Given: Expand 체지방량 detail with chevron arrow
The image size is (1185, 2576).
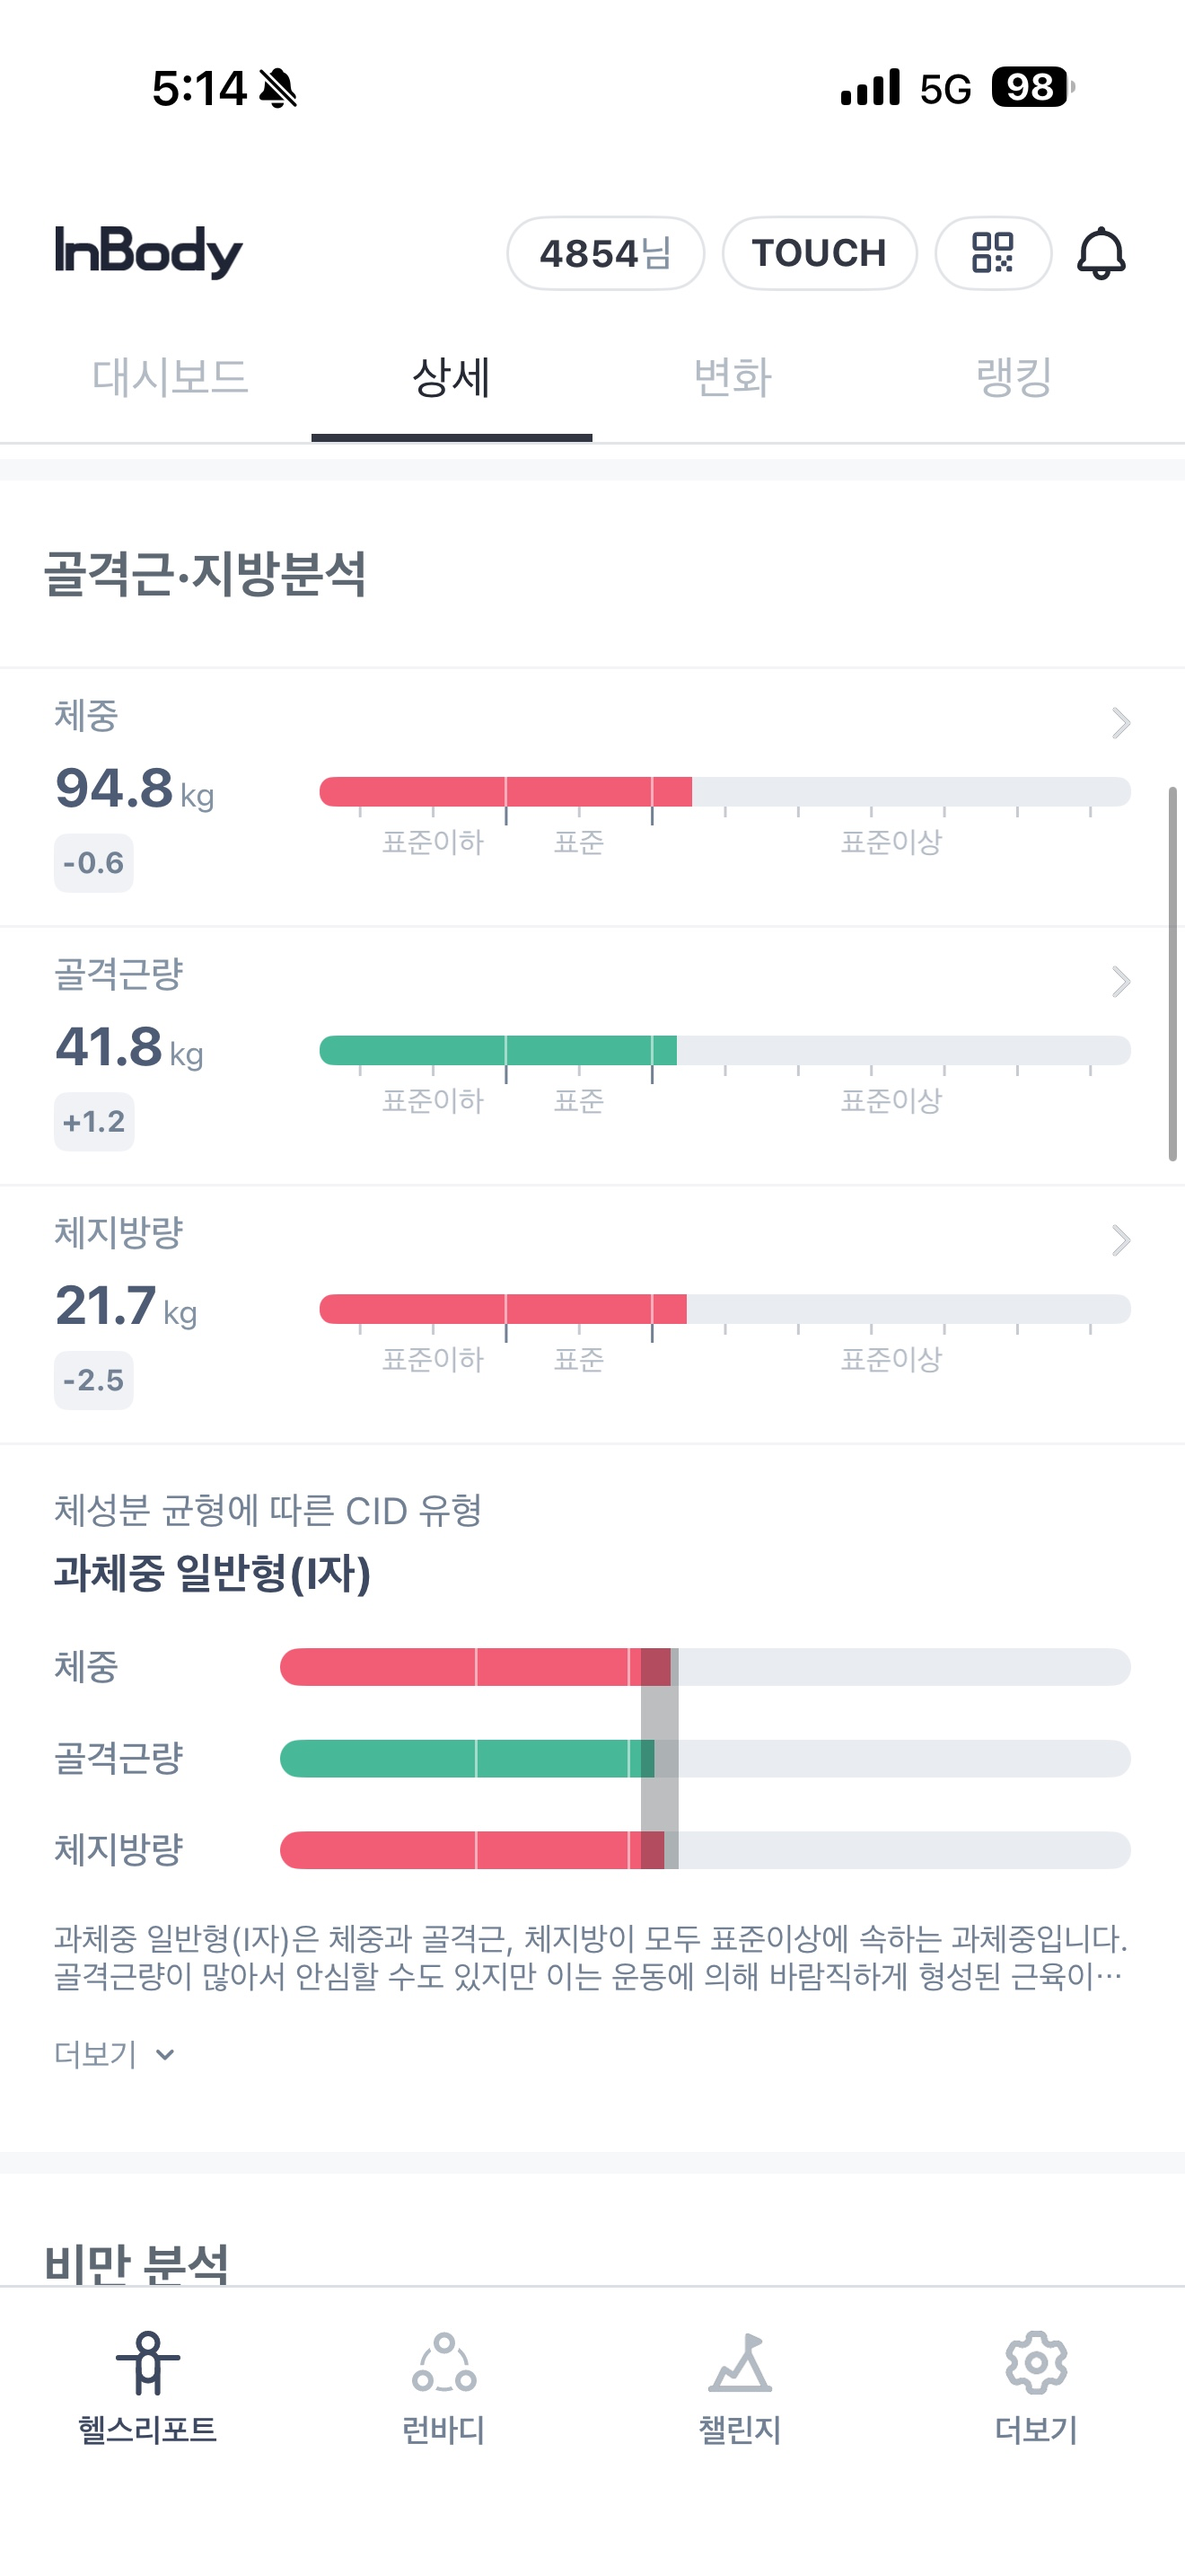Looking at the screenshot, I should click(x=1120, y=1241).
